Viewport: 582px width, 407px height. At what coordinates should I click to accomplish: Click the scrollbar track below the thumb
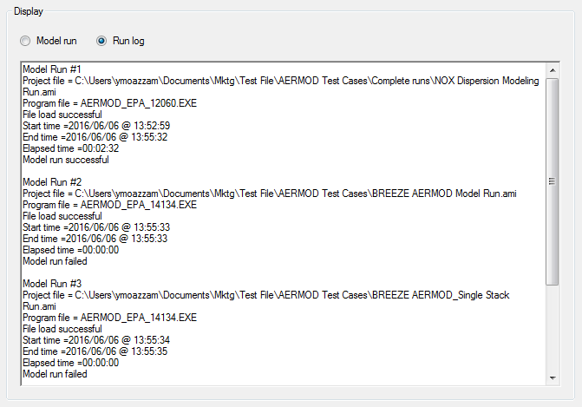553,330
